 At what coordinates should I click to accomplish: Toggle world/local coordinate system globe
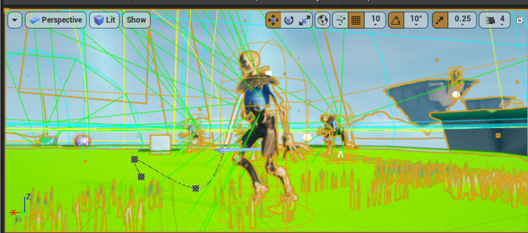tap(322, 20)
